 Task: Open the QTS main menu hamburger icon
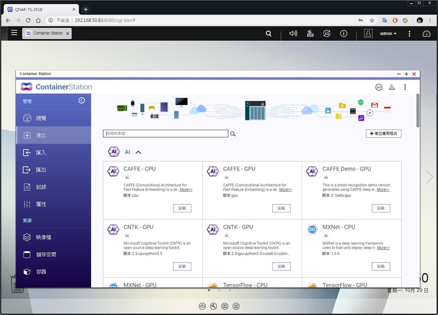click(x=14, y=33)
